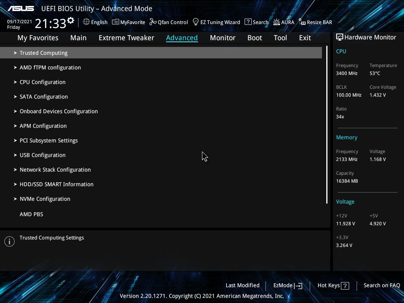Expand USB Configuration arrow

click(x=15, y=155)
